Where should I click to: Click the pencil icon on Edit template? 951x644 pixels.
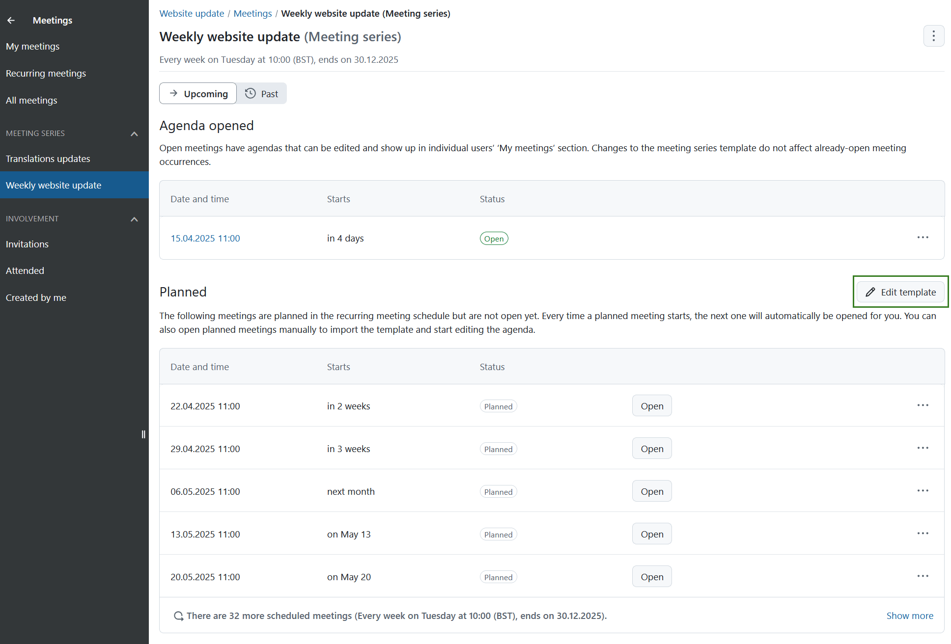click(x=870, y=292)
